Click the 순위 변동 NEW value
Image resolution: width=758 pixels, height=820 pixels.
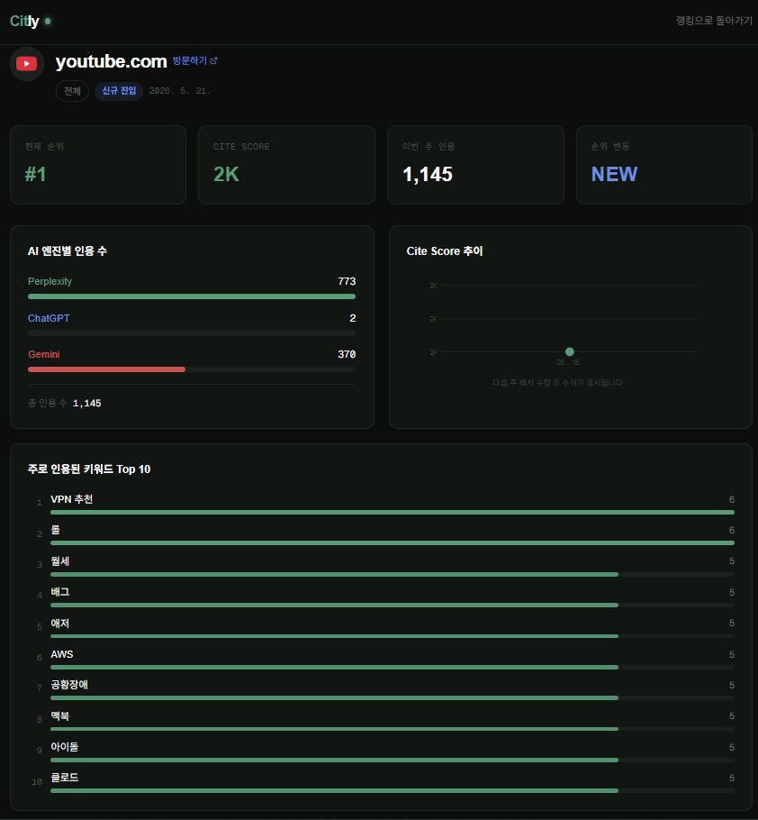tap(614, 174)
